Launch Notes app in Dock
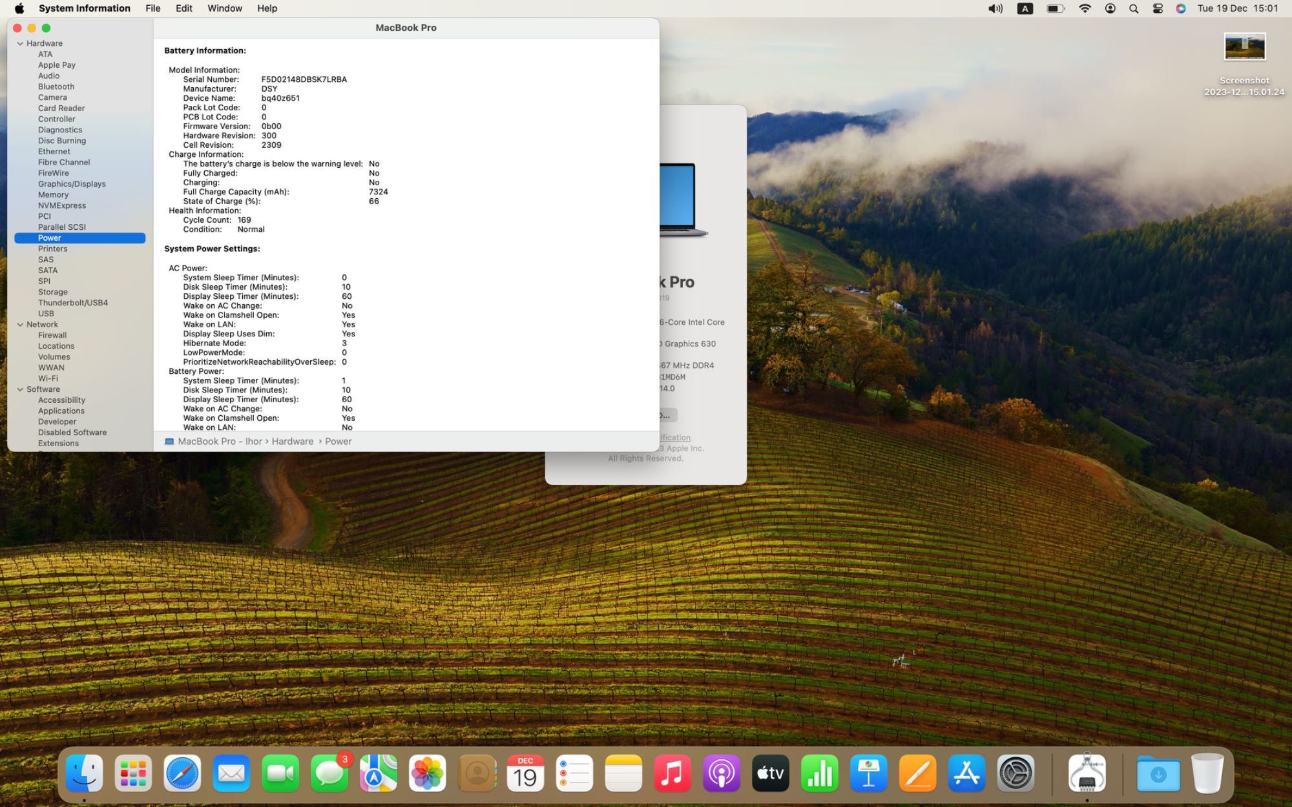This screenshot has height=807, width=1292. [x=623, y=773]
